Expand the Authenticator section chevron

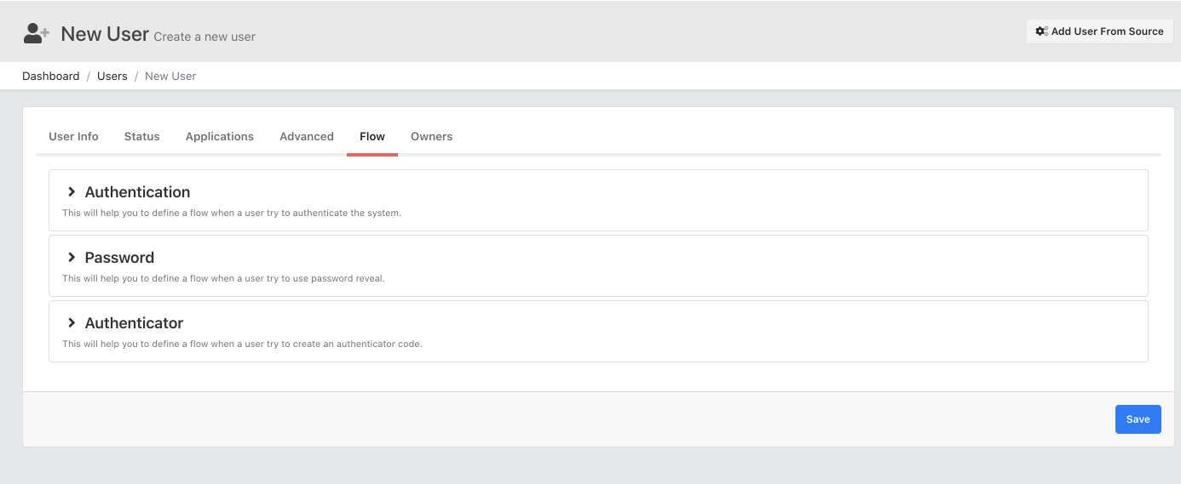pos(72,323)
